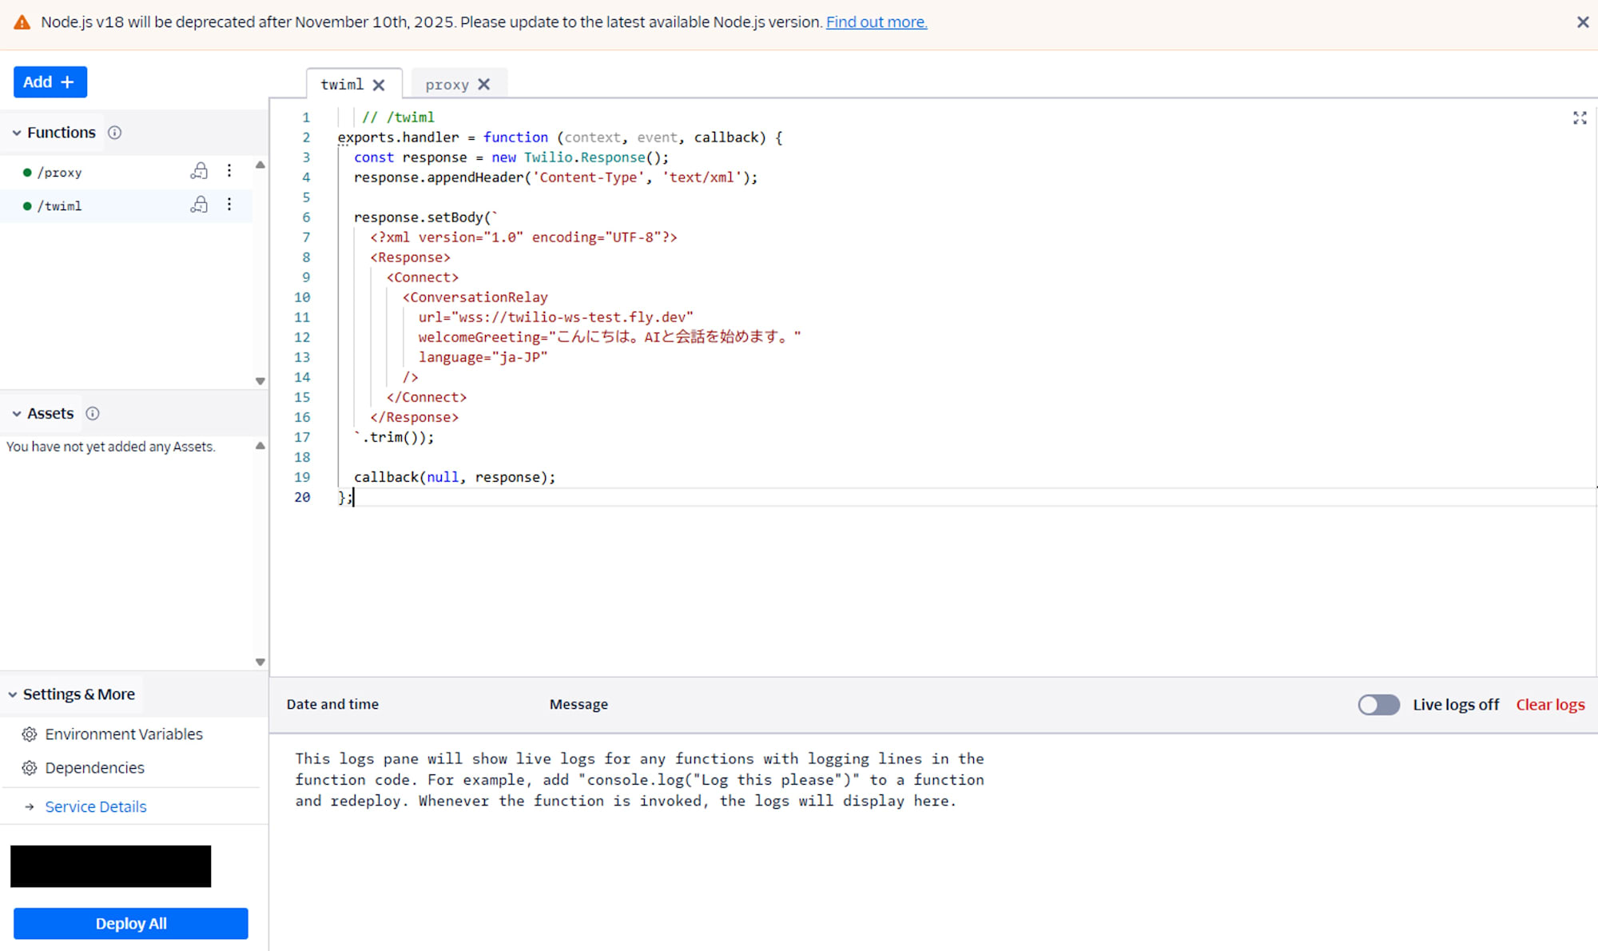This screenshot has width=1598, height=951.
Task: Click the Add button
Action: point(50,82)
